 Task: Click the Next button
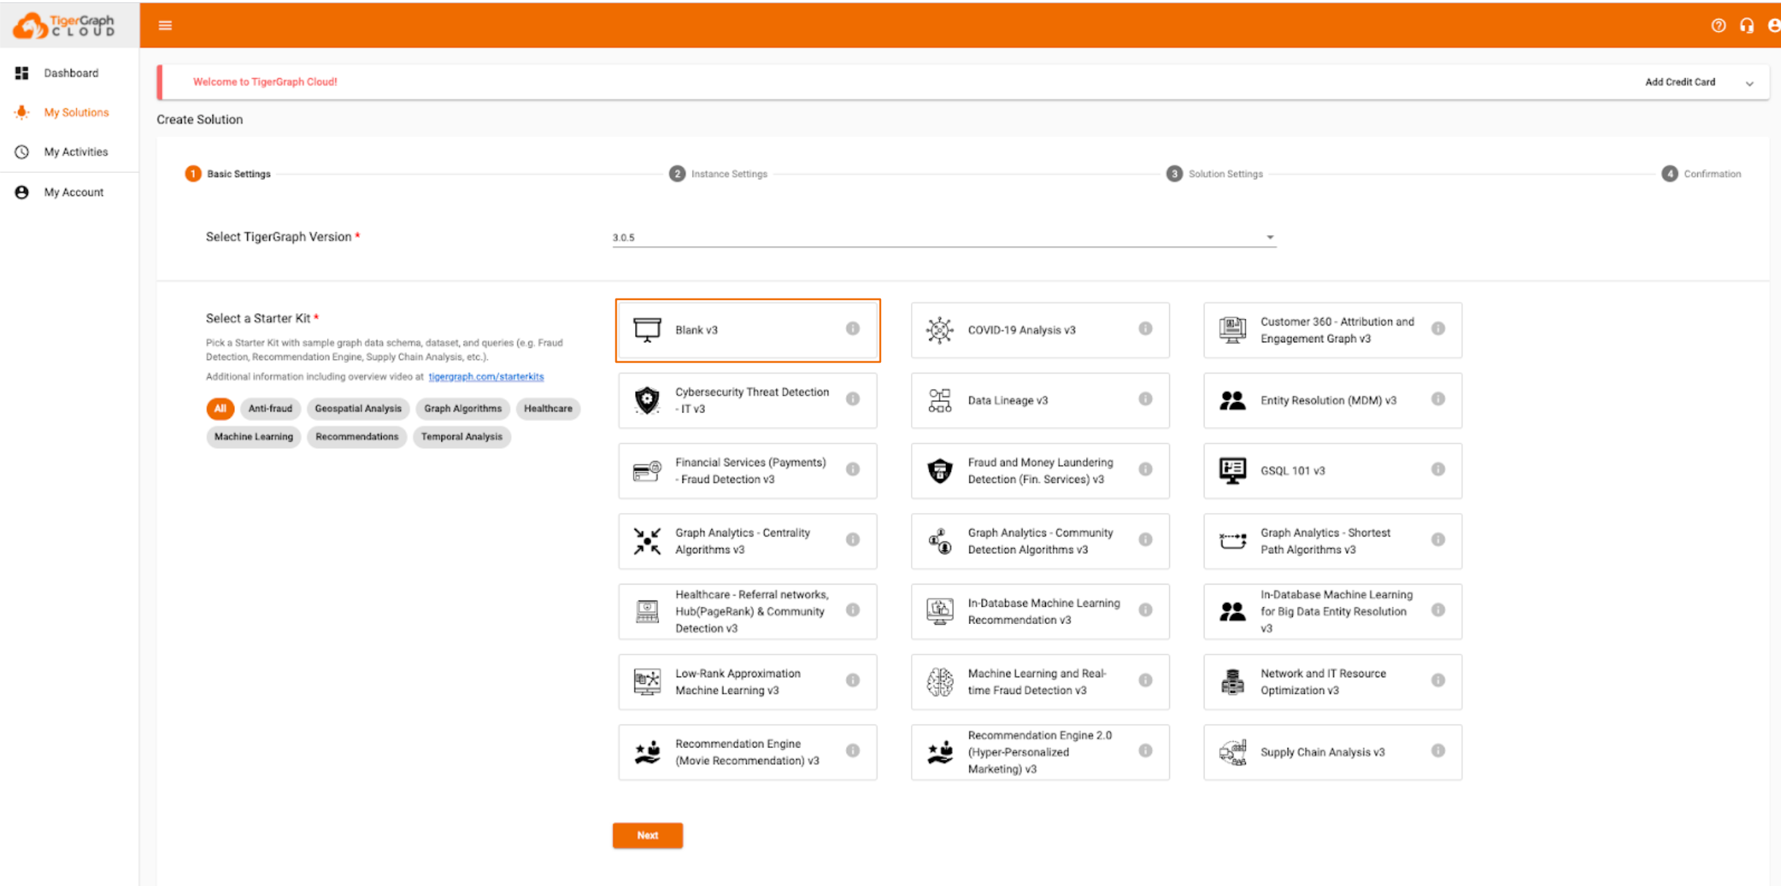[x=647, y=835]
